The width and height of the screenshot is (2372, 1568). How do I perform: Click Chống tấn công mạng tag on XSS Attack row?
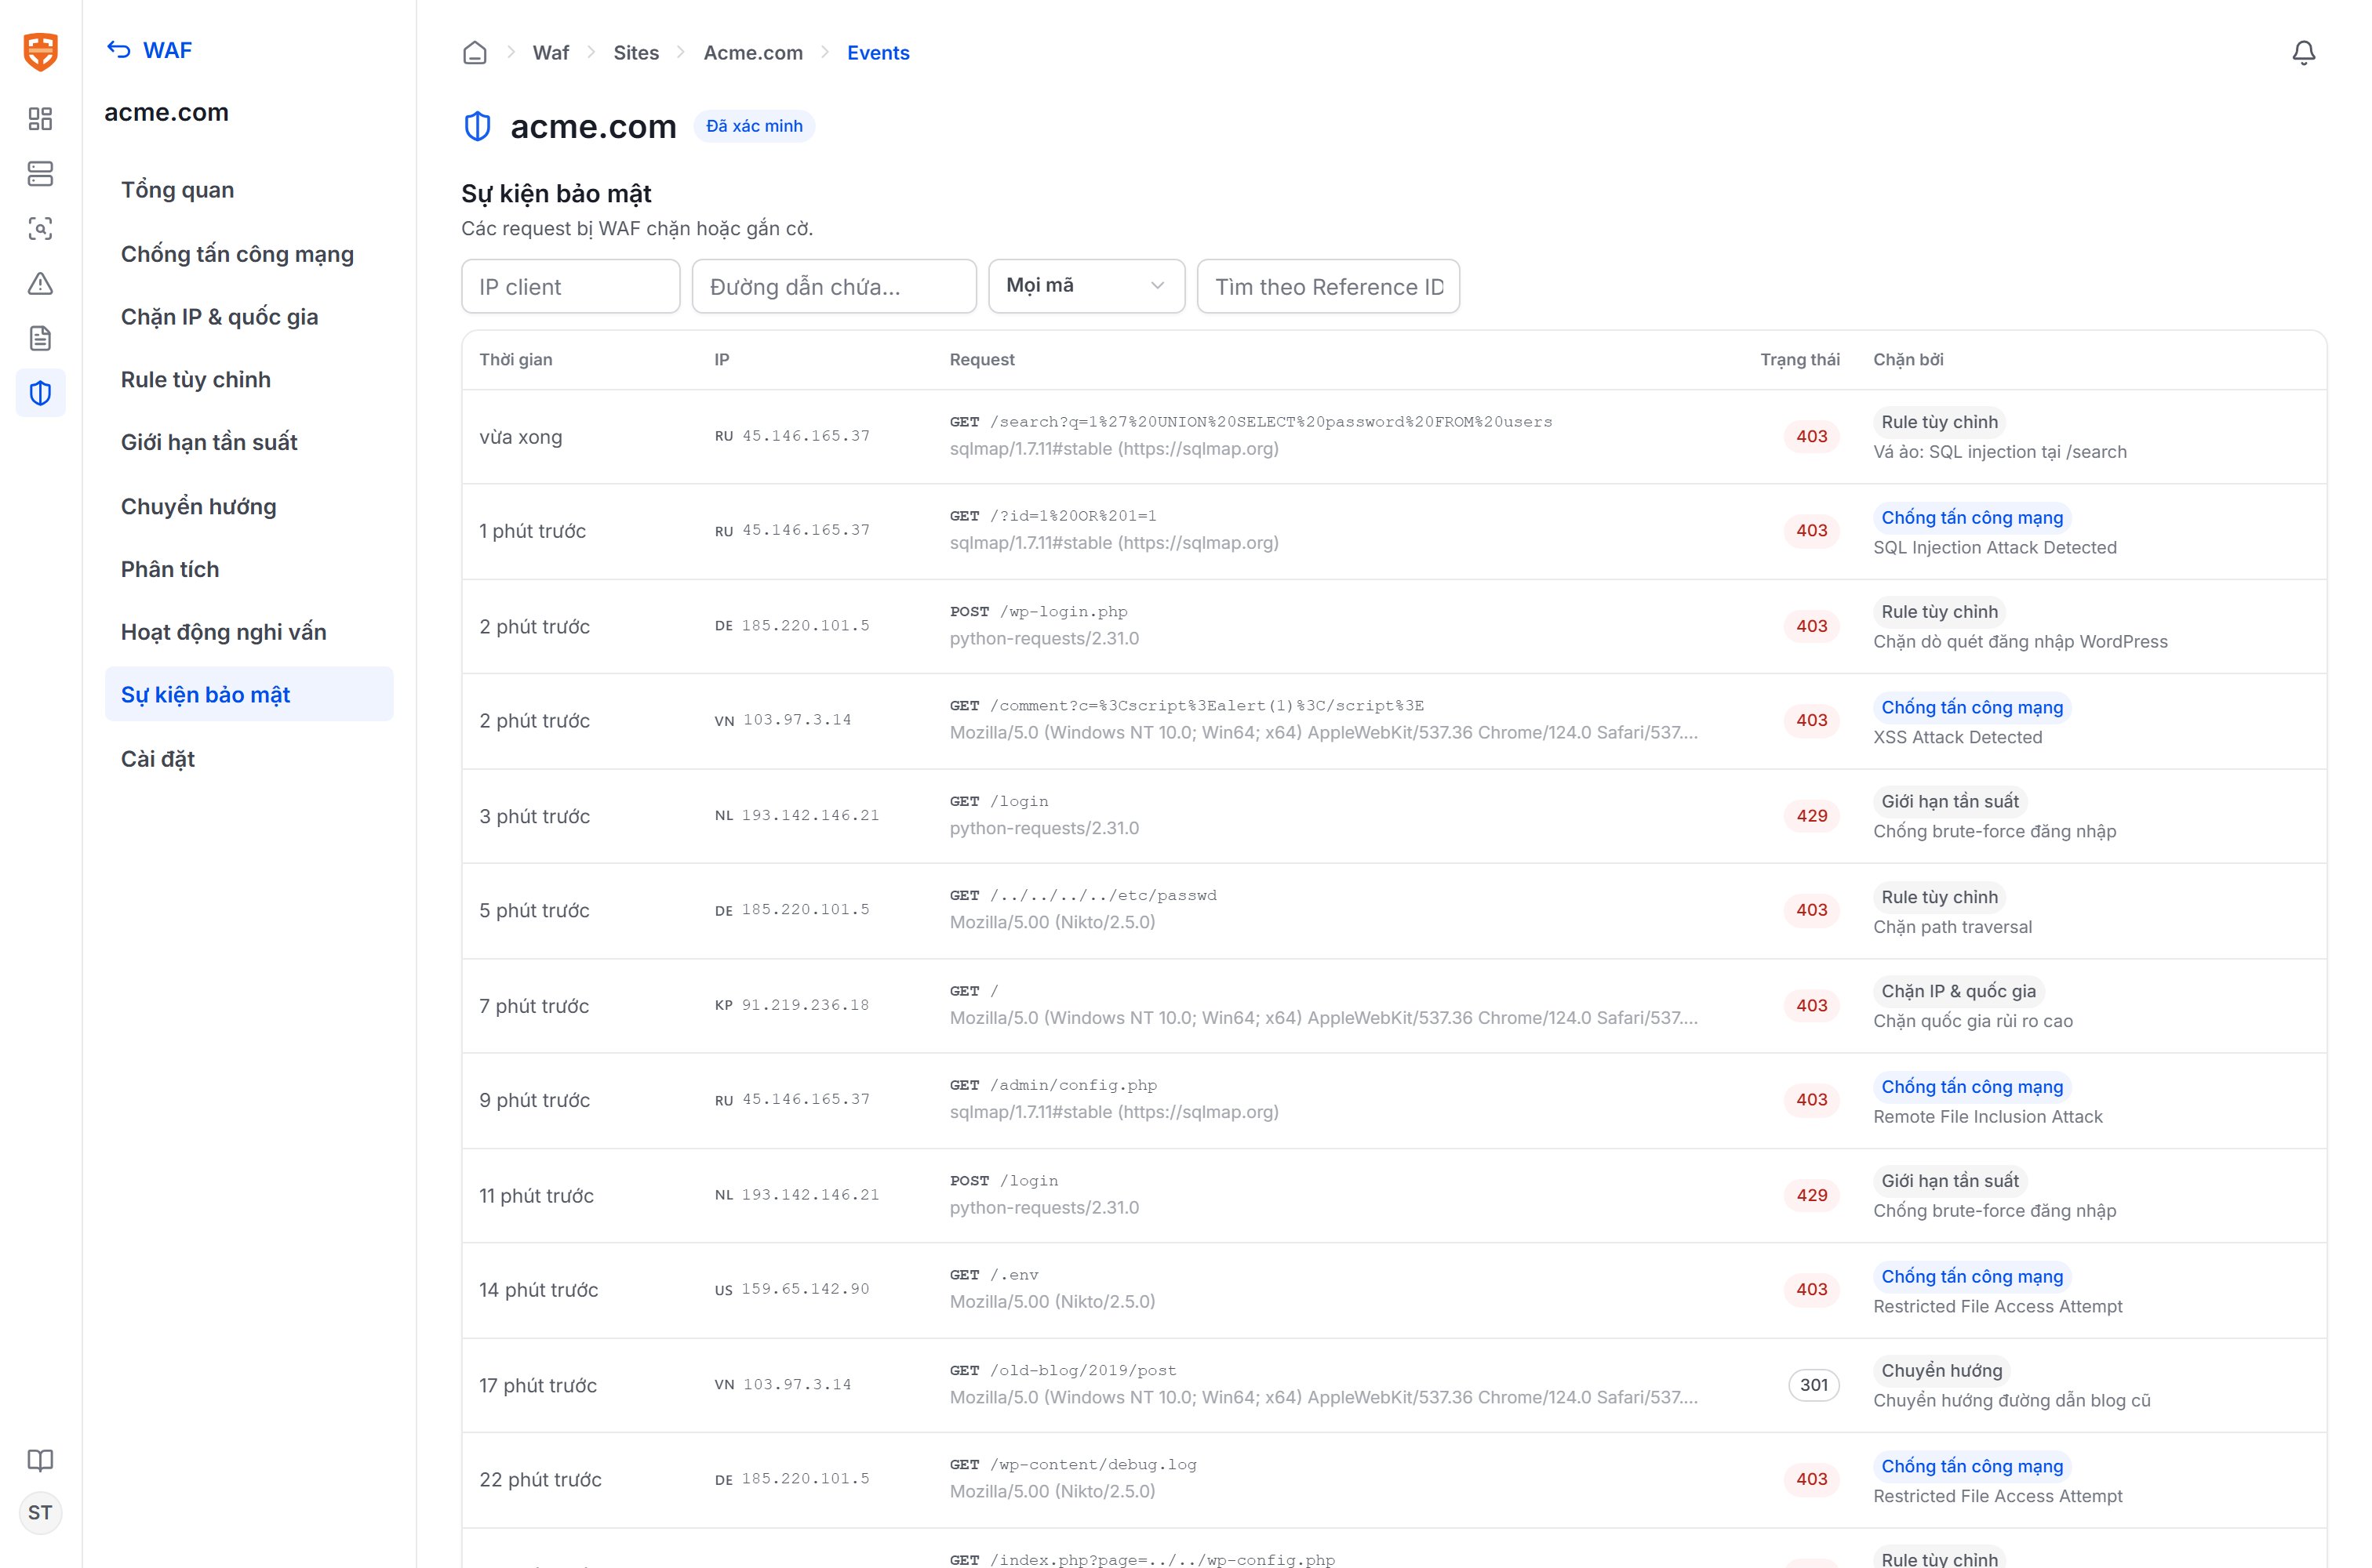(x=1972, y=707)
